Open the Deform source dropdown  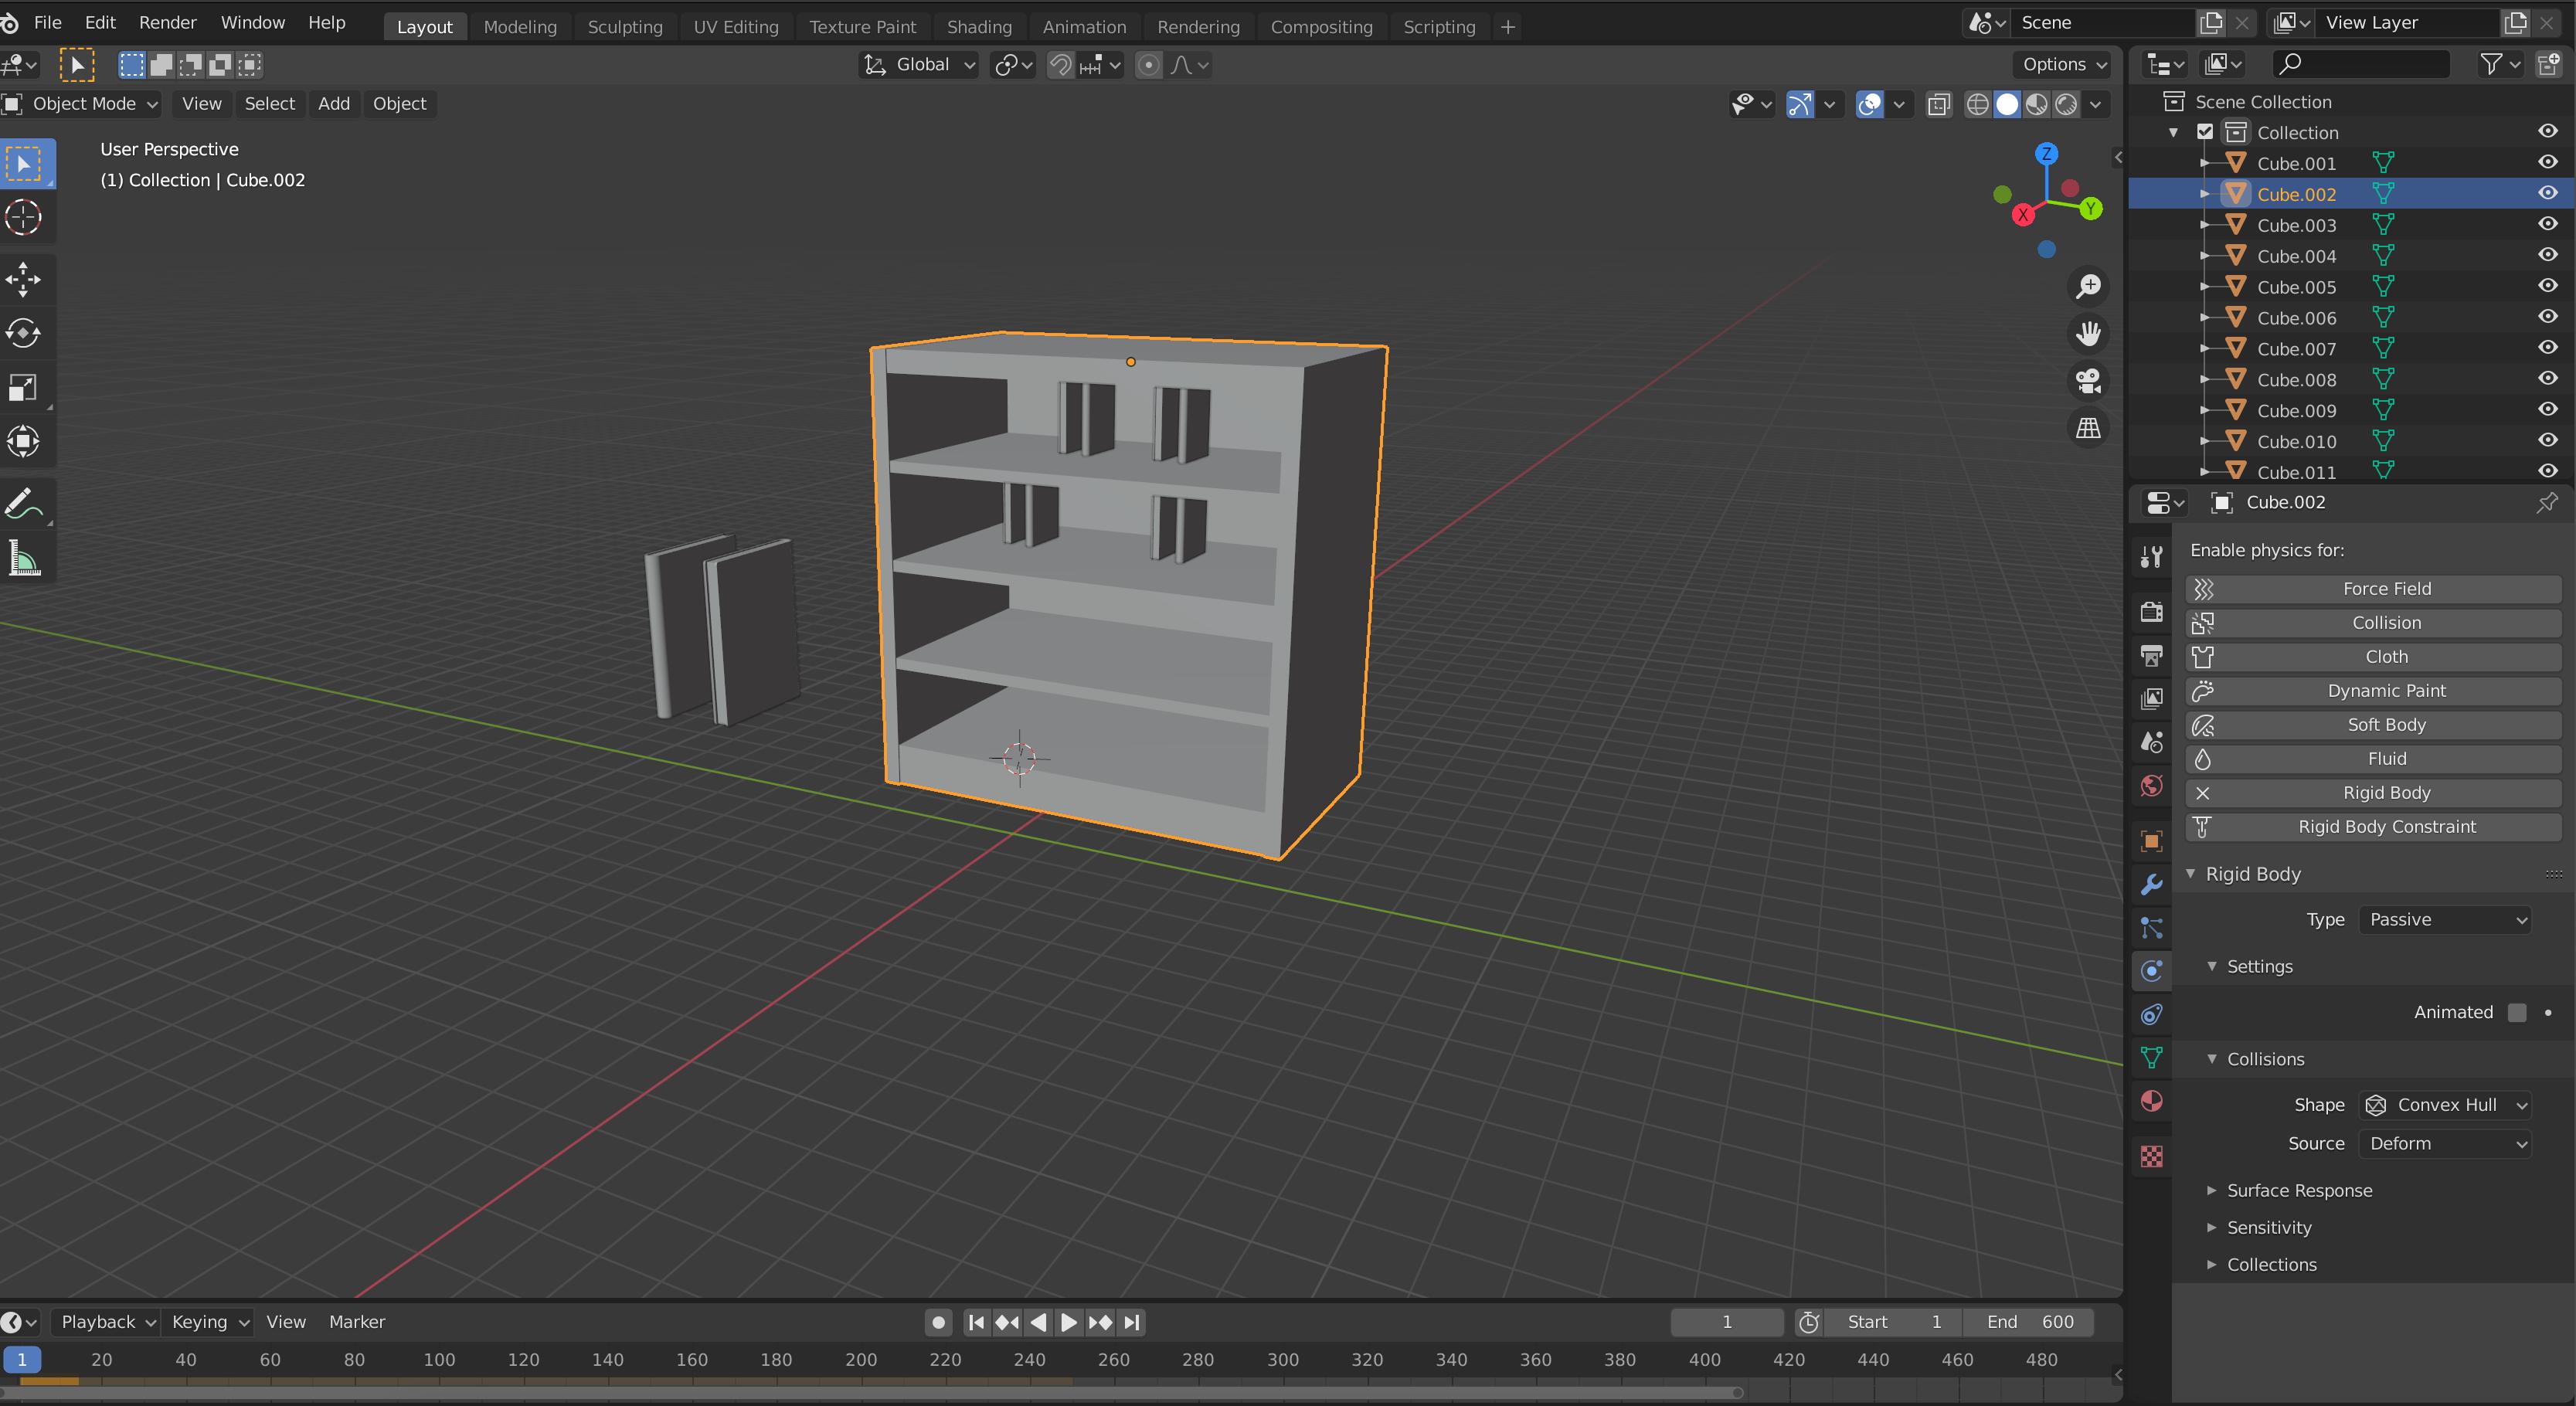coord(2444,1143)
